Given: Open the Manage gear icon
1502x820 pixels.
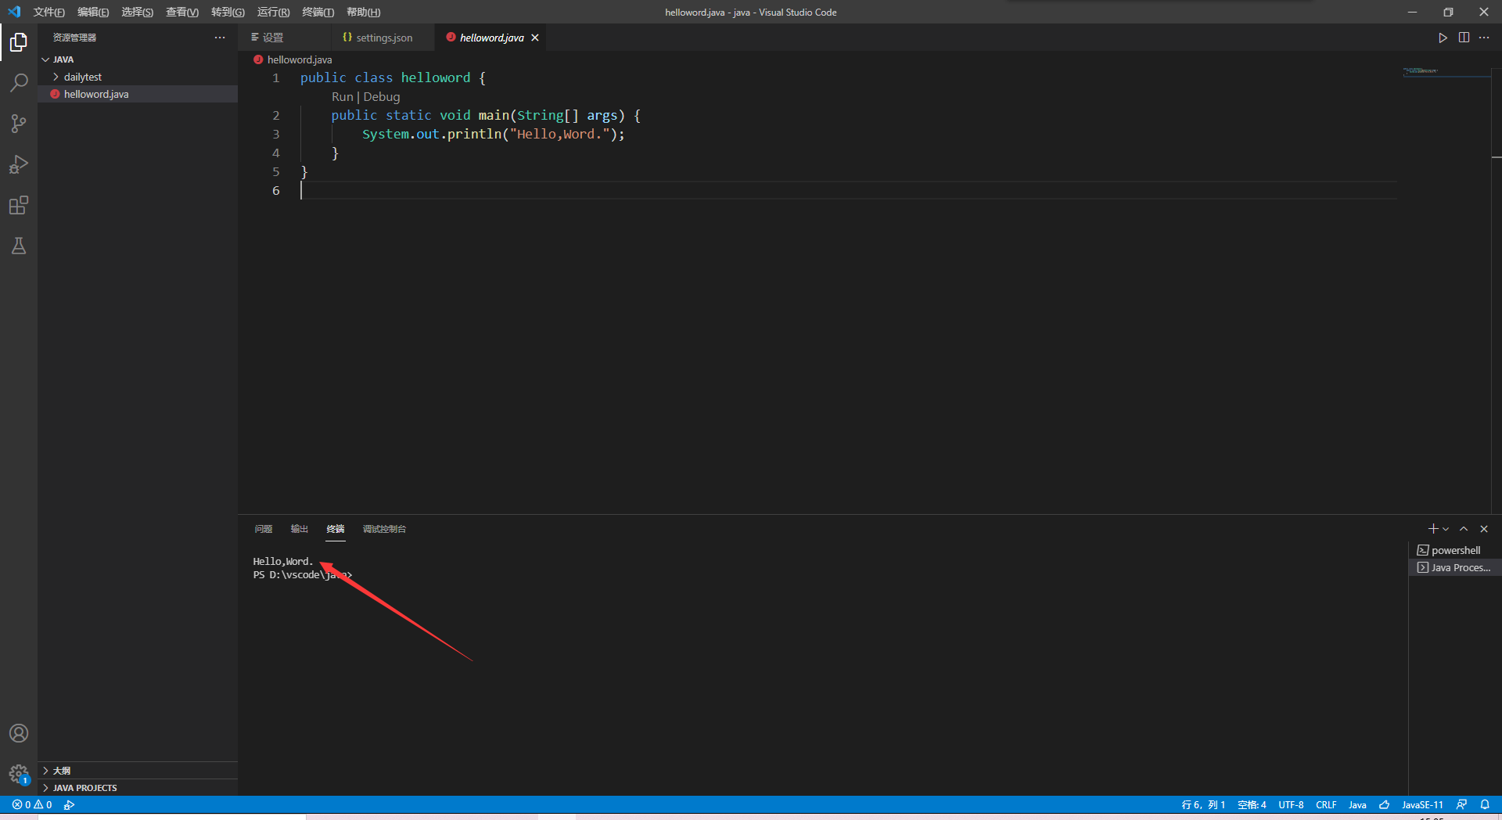Looking at the screenshot, I should (19, 774).
